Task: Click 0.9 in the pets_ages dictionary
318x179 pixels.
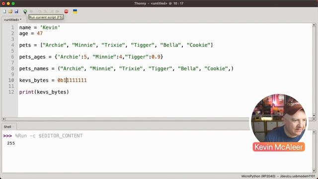Action: 156,57
